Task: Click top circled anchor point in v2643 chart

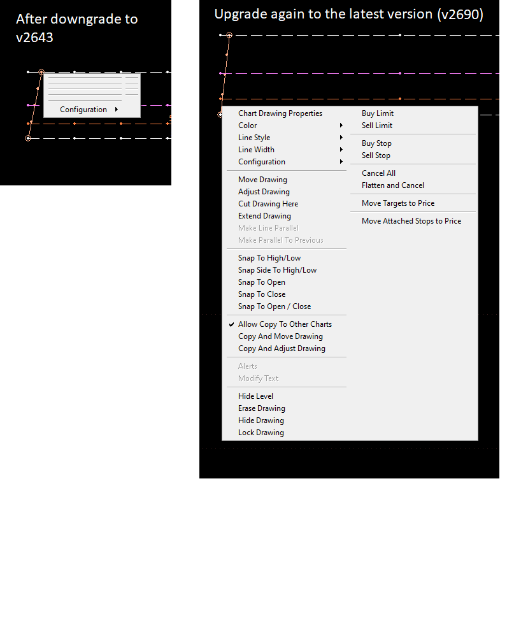Action: tap(41, 72)
